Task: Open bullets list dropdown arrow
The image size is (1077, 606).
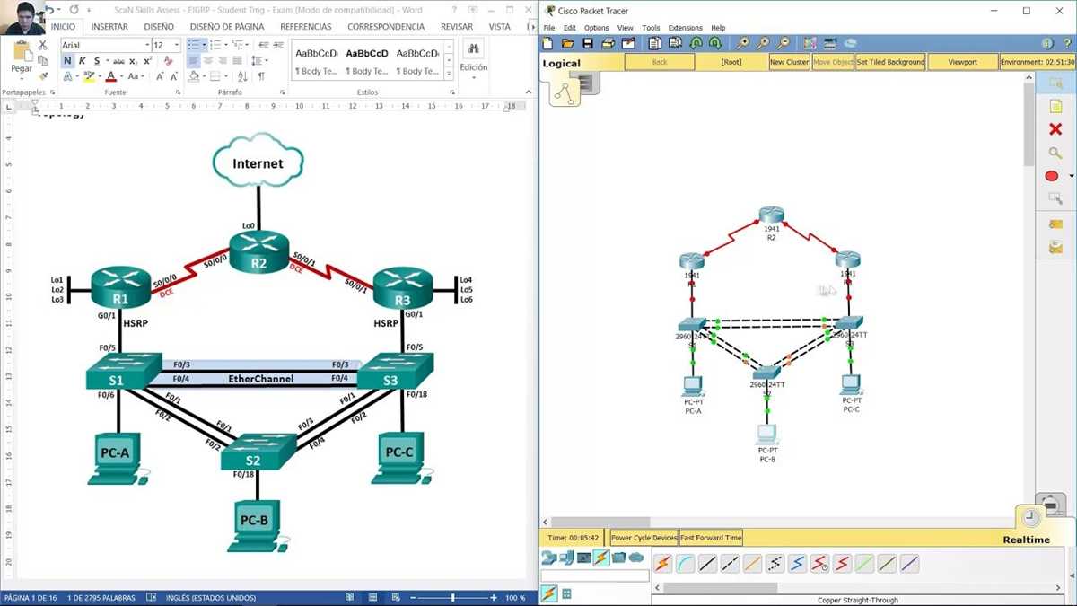Action: point(206,45)
